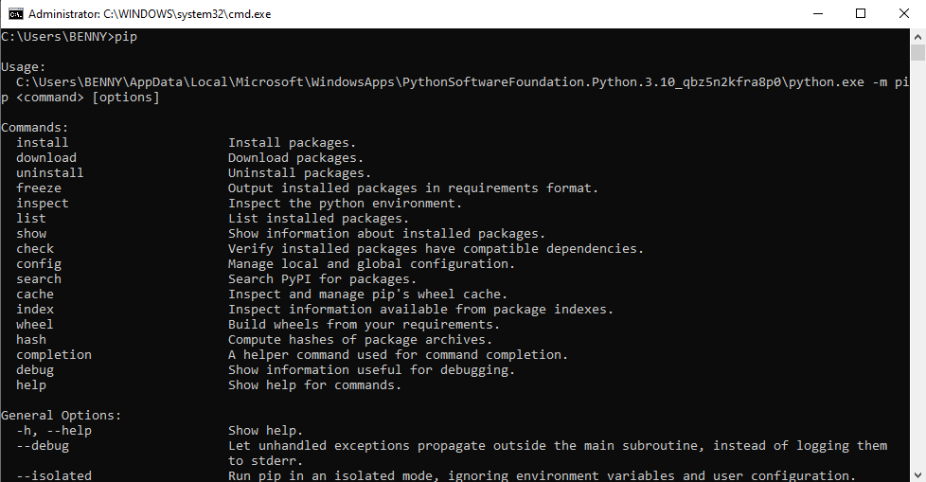Click the word 'install' in the Commands list
926x482 pixels.
42,143
